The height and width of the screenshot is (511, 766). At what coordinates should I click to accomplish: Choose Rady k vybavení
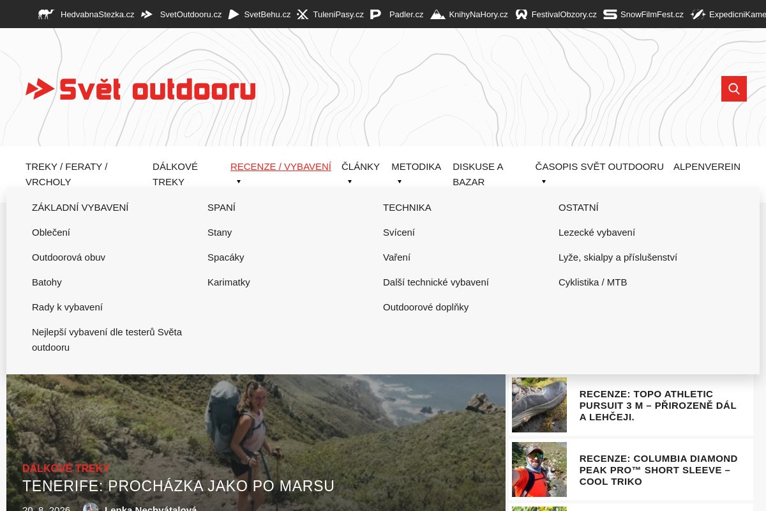[x=67, y=307]
